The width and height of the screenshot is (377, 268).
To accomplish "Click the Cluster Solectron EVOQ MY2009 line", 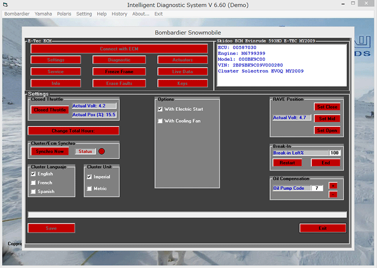I will 261,71.
